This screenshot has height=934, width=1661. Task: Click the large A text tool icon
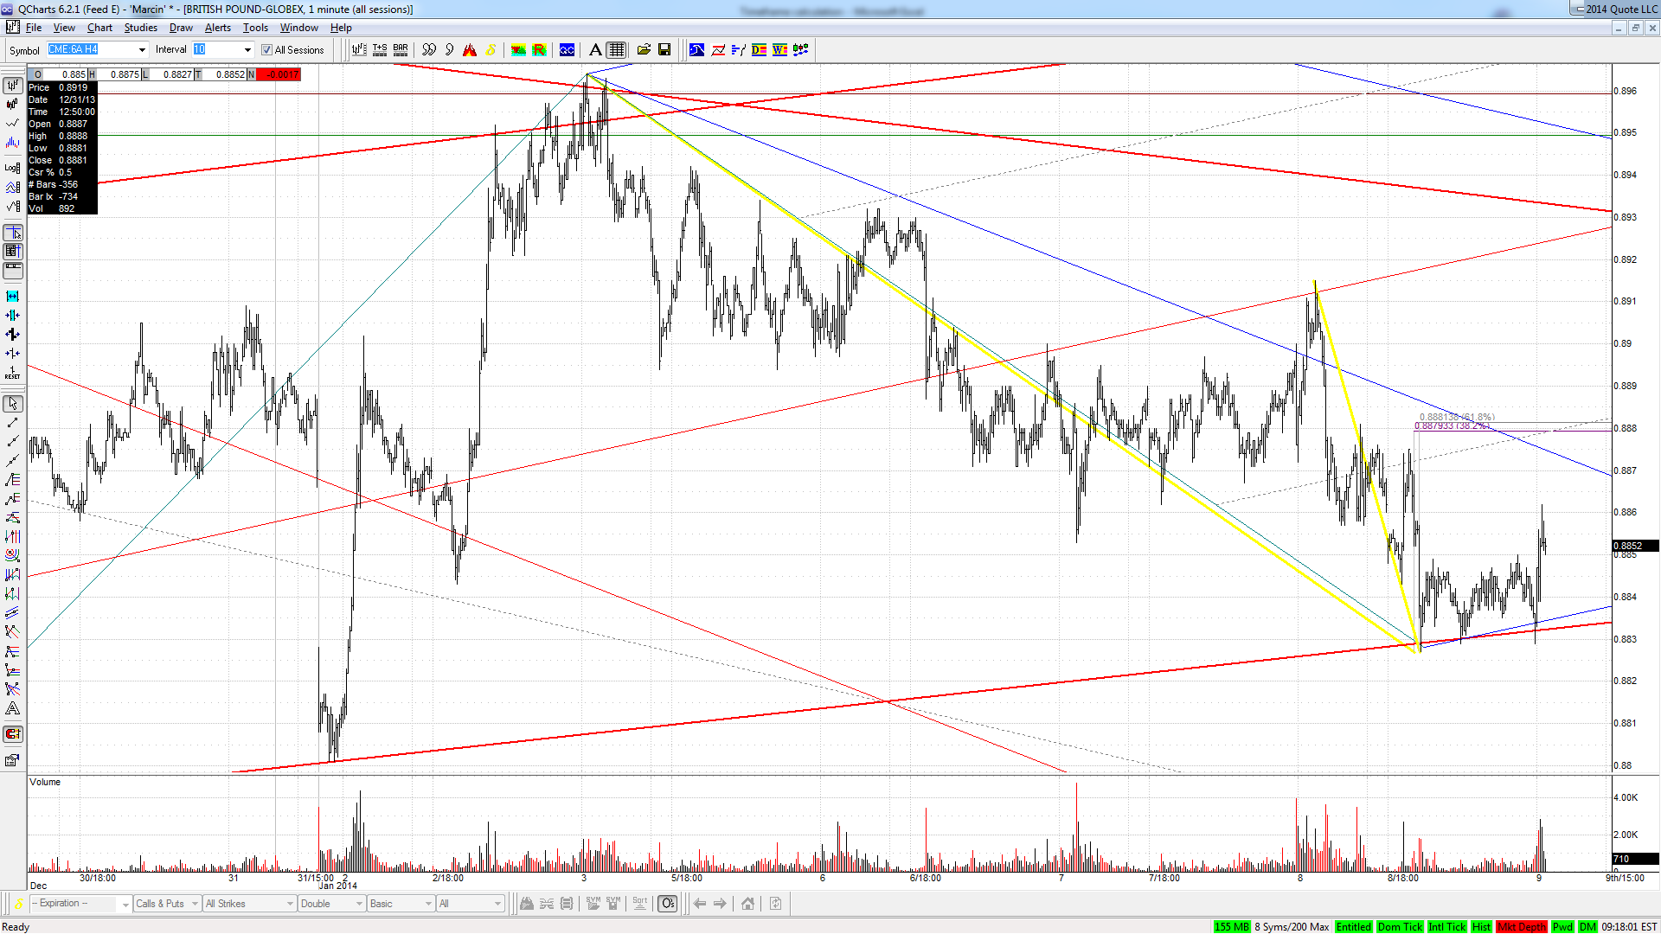595,50
